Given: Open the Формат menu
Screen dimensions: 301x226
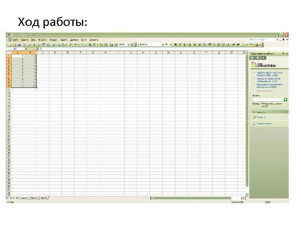Looking at the screenshot, I should 53,40.
